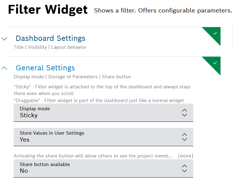The height and width of the screenshot is (180, 233).
Task: Click down arrow in Share button field
Action: pos(184,171)
